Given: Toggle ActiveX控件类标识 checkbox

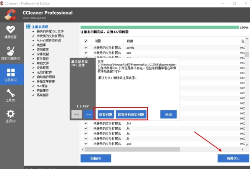Looking at the screenshot, I should coord(33,40).
